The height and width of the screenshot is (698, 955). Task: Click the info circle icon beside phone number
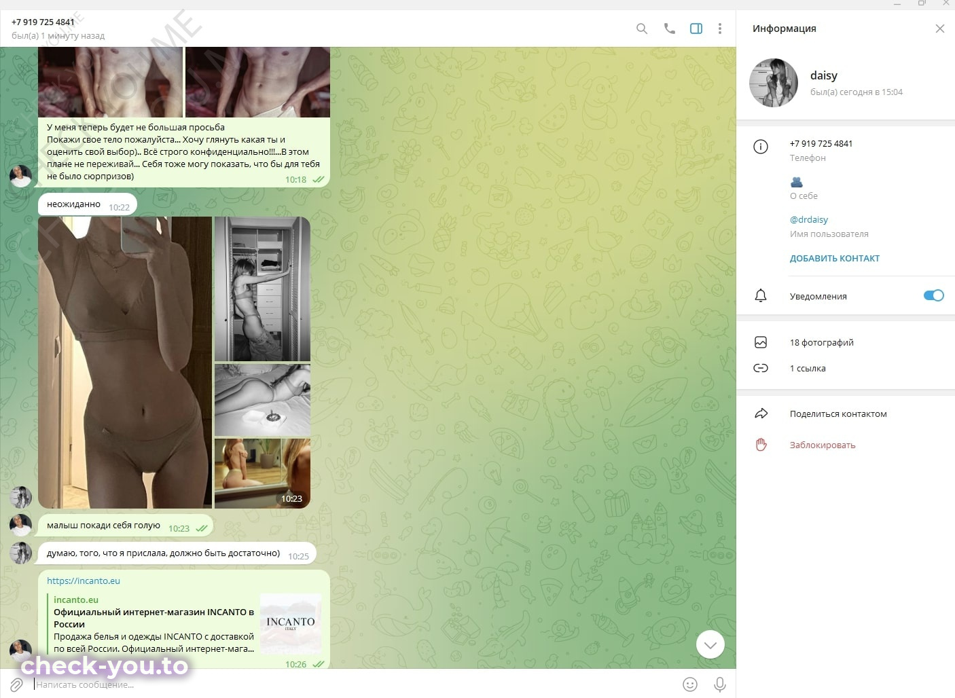(x=761, y=147)
